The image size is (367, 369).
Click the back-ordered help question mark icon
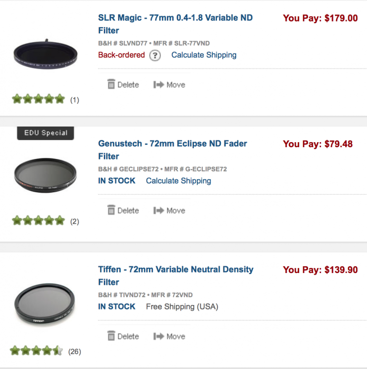pos(155,55)
